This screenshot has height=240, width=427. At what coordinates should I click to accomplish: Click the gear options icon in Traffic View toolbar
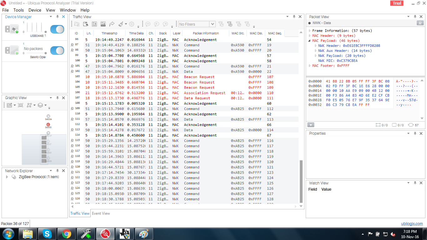(x=132, y=24)
